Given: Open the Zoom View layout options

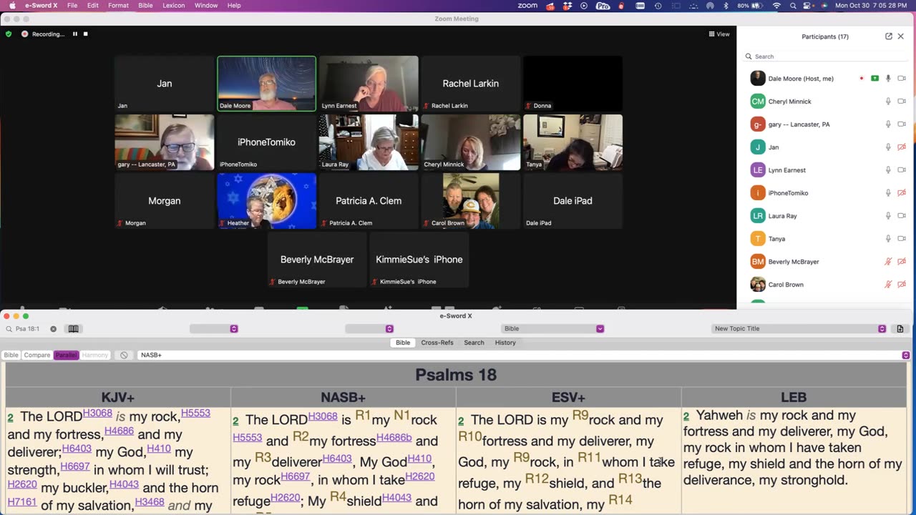Looking at the screenshot, I should (719, 34).
